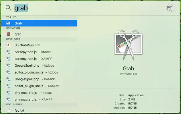This screenshot has height=114, width=181.
Task: Choose editor_plugin_src.js in XAMPP
Action: [x=39, y=86]
